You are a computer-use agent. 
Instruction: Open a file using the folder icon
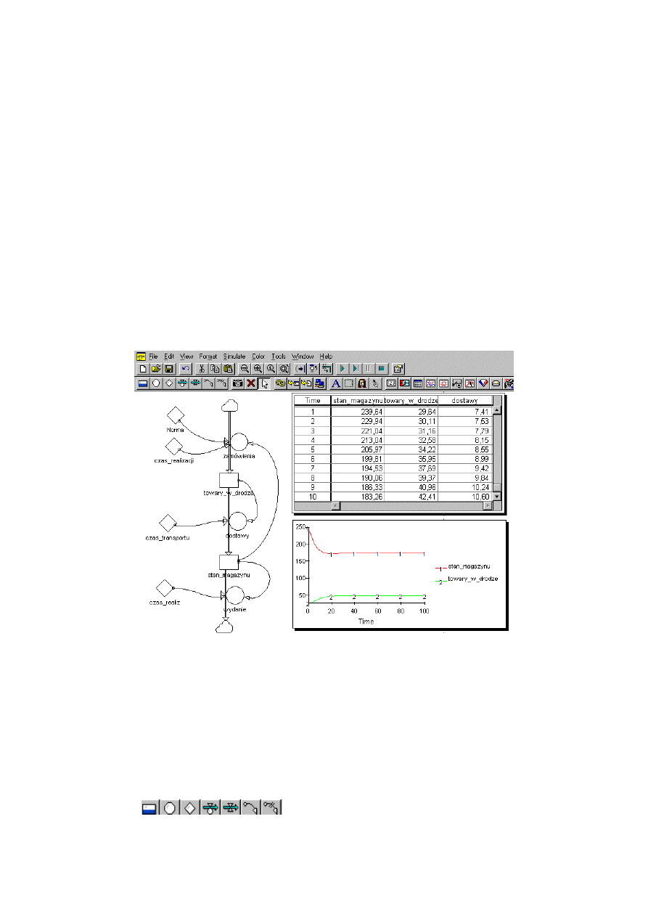click(x=155, y=370)
